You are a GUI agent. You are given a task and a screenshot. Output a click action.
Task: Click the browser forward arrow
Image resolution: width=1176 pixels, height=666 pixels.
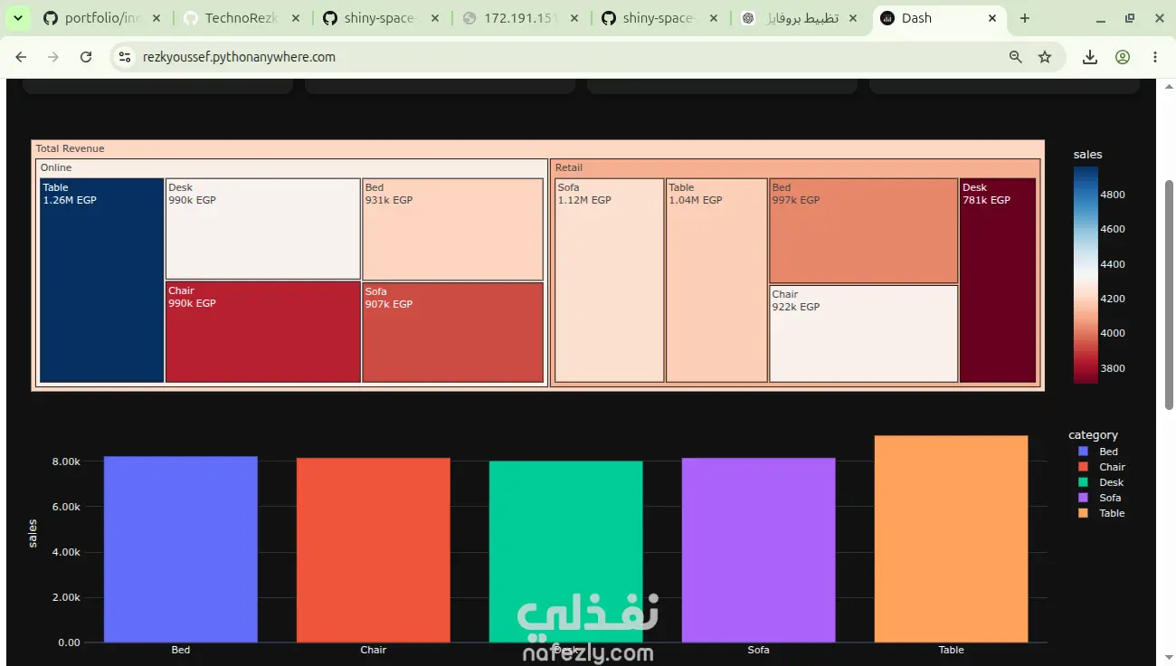point(53,57)
